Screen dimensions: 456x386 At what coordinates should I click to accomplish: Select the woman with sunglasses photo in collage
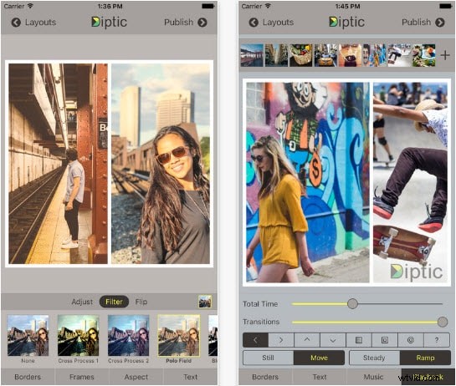[x=161, y=164]
